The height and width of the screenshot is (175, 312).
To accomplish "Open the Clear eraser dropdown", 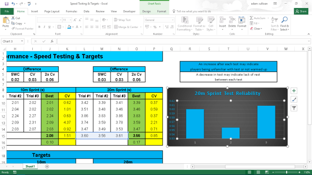I will click(256, 29).
